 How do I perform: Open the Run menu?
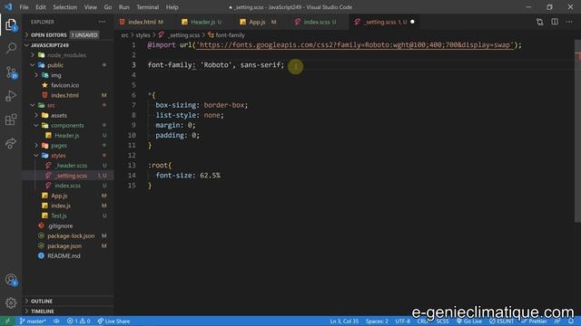124,7
